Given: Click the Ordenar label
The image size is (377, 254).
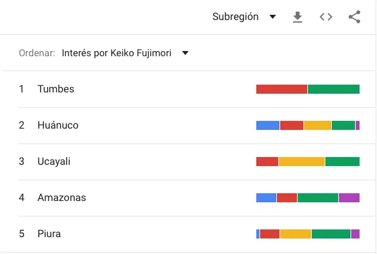Looking at the screenshot, I should tap(37, 53).
